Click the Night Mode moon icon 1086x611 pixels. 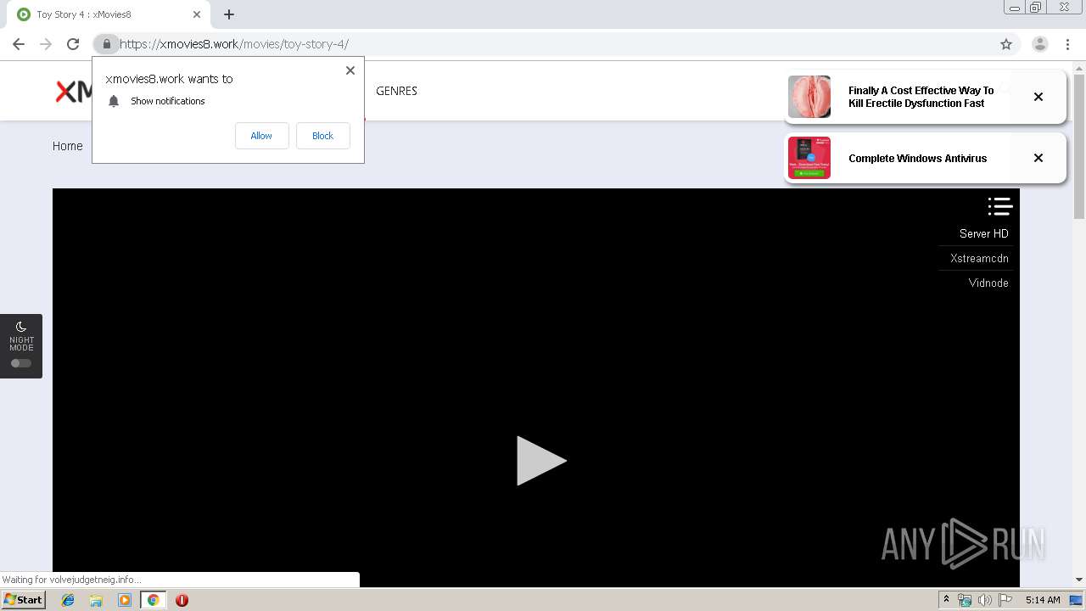click(x=21, y=327)
